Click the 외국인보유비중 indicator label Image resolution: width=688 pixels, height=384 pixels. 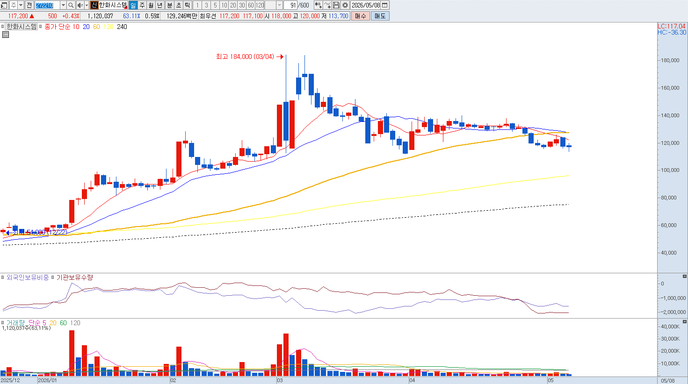click(28, 277)
